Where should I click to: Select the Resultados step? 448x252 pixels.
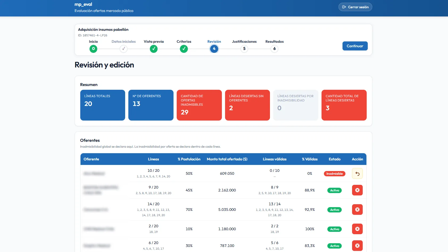click(x=274, y=49)
